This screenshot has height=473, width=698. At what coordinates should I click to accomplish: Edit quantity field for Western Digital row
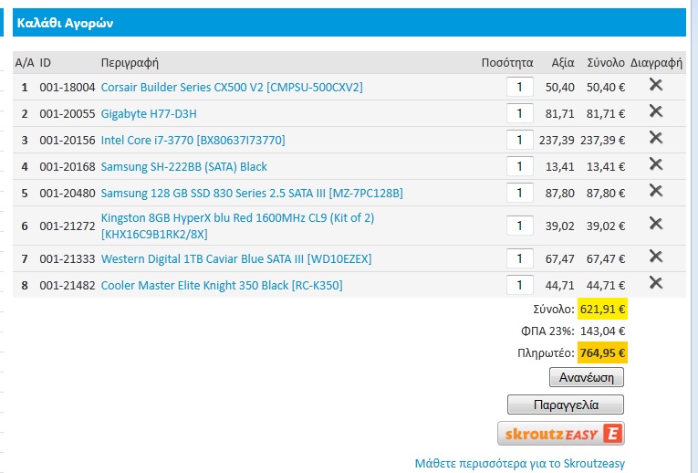coord(519,258)
